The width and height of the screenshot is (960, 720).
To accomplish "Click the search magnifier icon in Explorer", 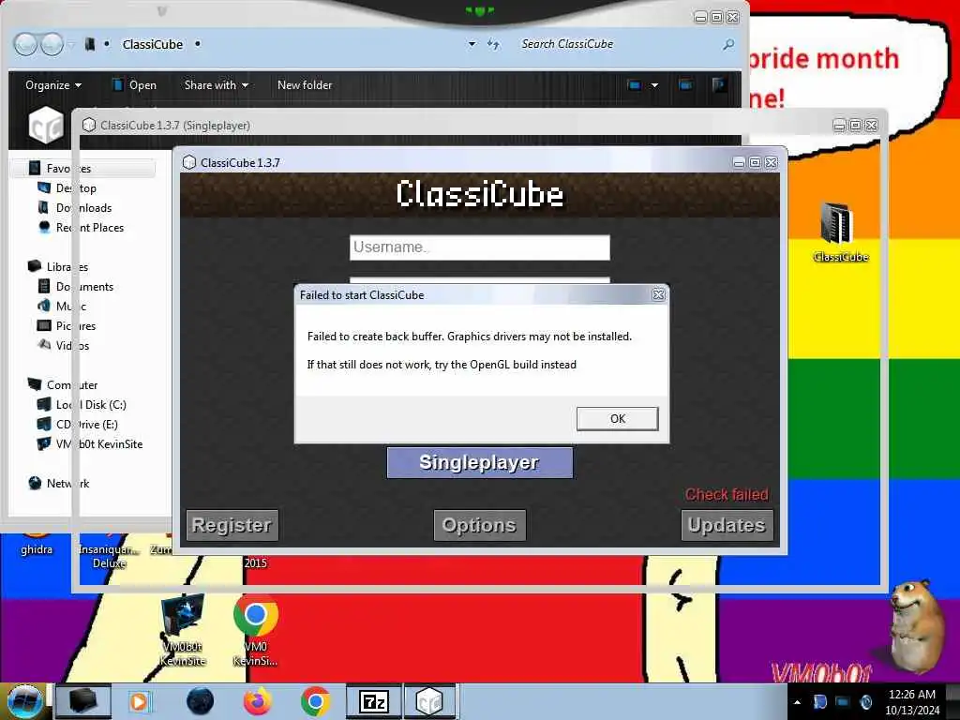I will [x=727, y=44].
